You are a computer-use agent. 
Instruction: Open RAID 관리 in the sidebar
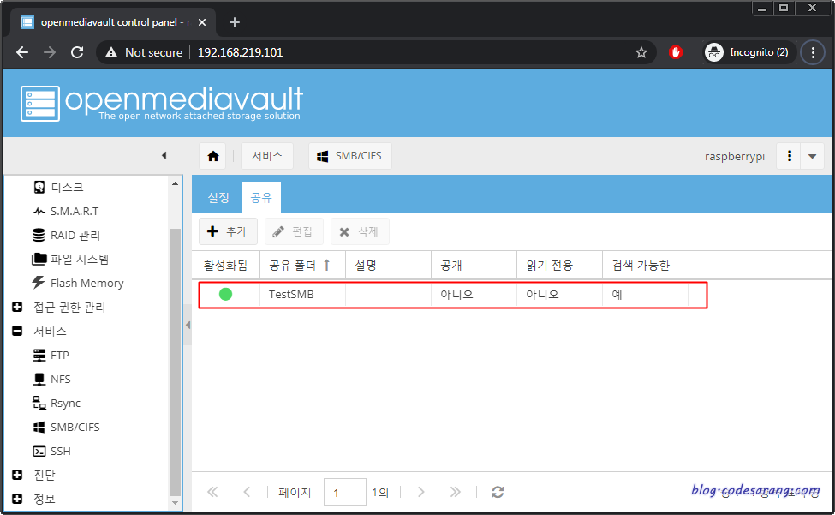click(67, 235)
